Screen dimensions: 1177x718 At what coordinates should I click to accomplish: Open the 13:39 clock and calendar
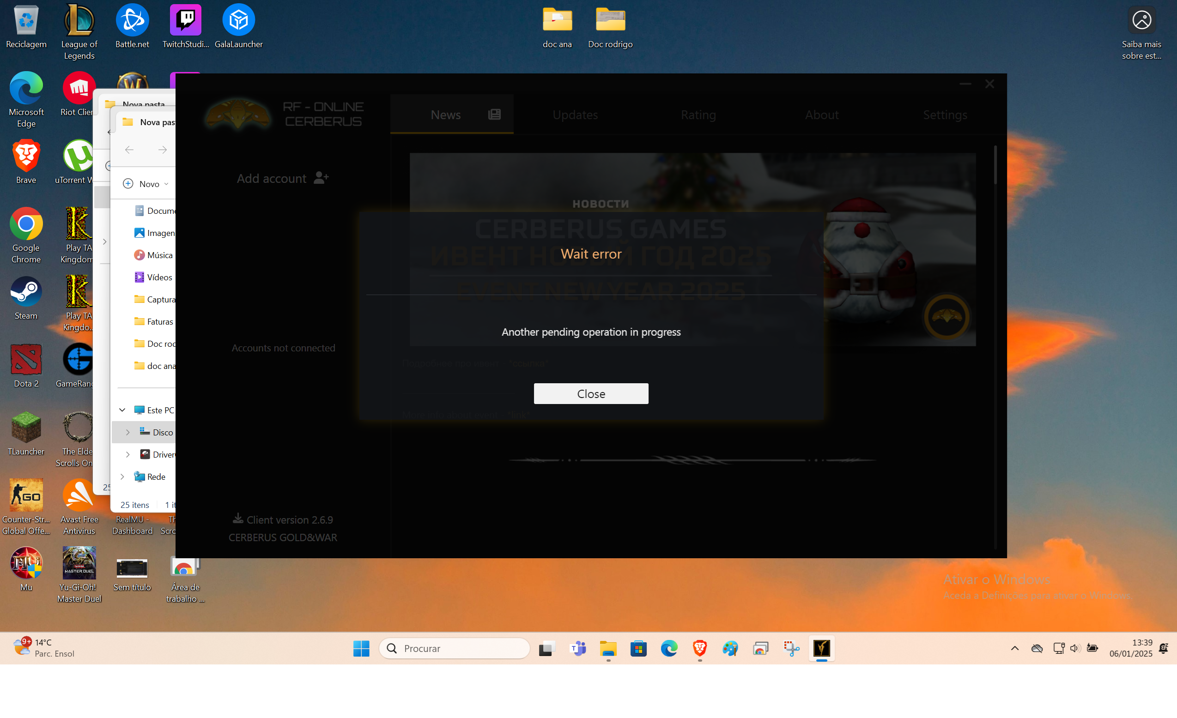[1130, 648]
